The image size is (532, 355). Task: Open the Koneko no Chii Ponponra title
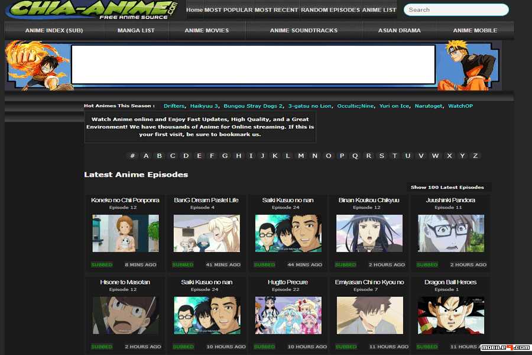[125, 200]
